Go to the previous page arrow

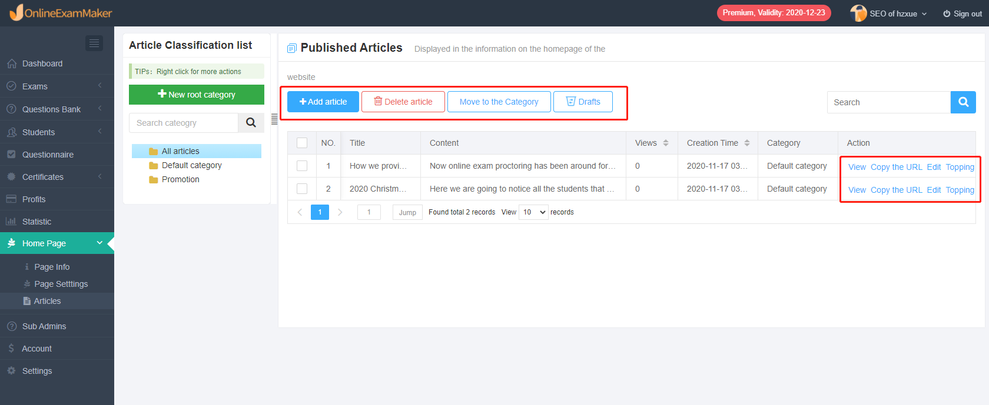[x=300, y=212]
